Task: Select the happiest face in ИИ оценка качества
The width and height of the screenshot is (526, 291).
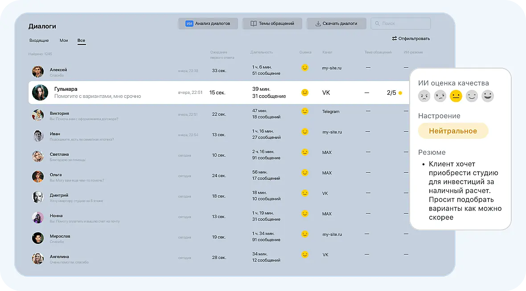Action: click(487, 96)
